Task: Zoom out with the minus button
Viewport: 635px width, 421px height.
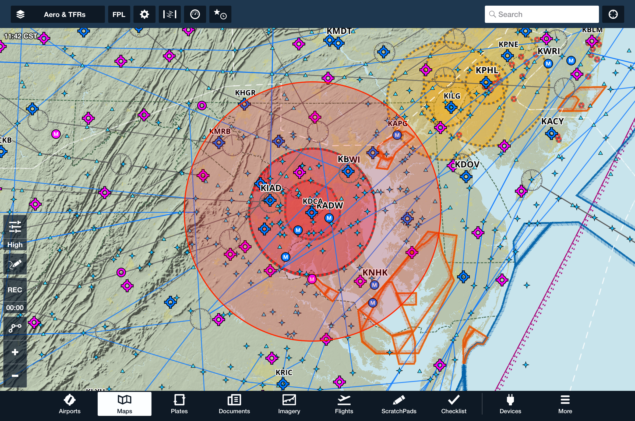Action: pyautogui.click(x=15, y=376)
